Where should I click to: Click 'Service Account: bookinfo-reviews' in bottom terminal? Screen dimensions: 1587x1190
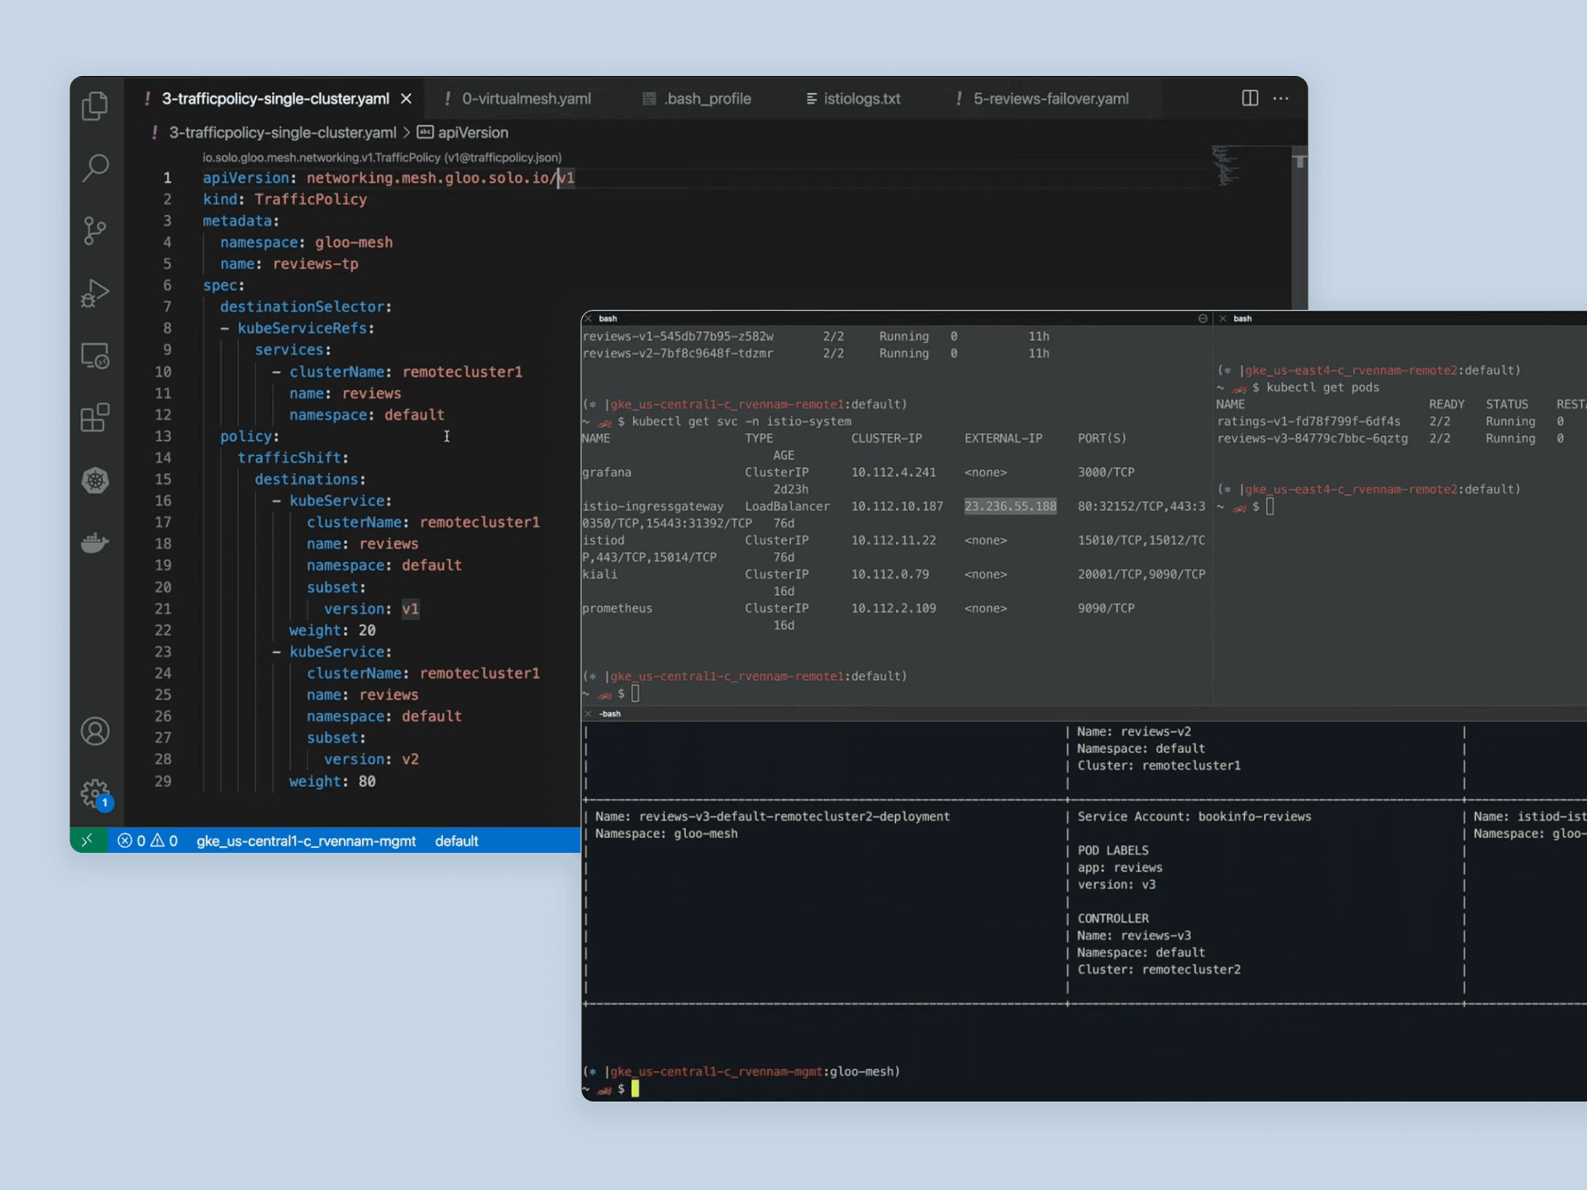pos(1194,816)
